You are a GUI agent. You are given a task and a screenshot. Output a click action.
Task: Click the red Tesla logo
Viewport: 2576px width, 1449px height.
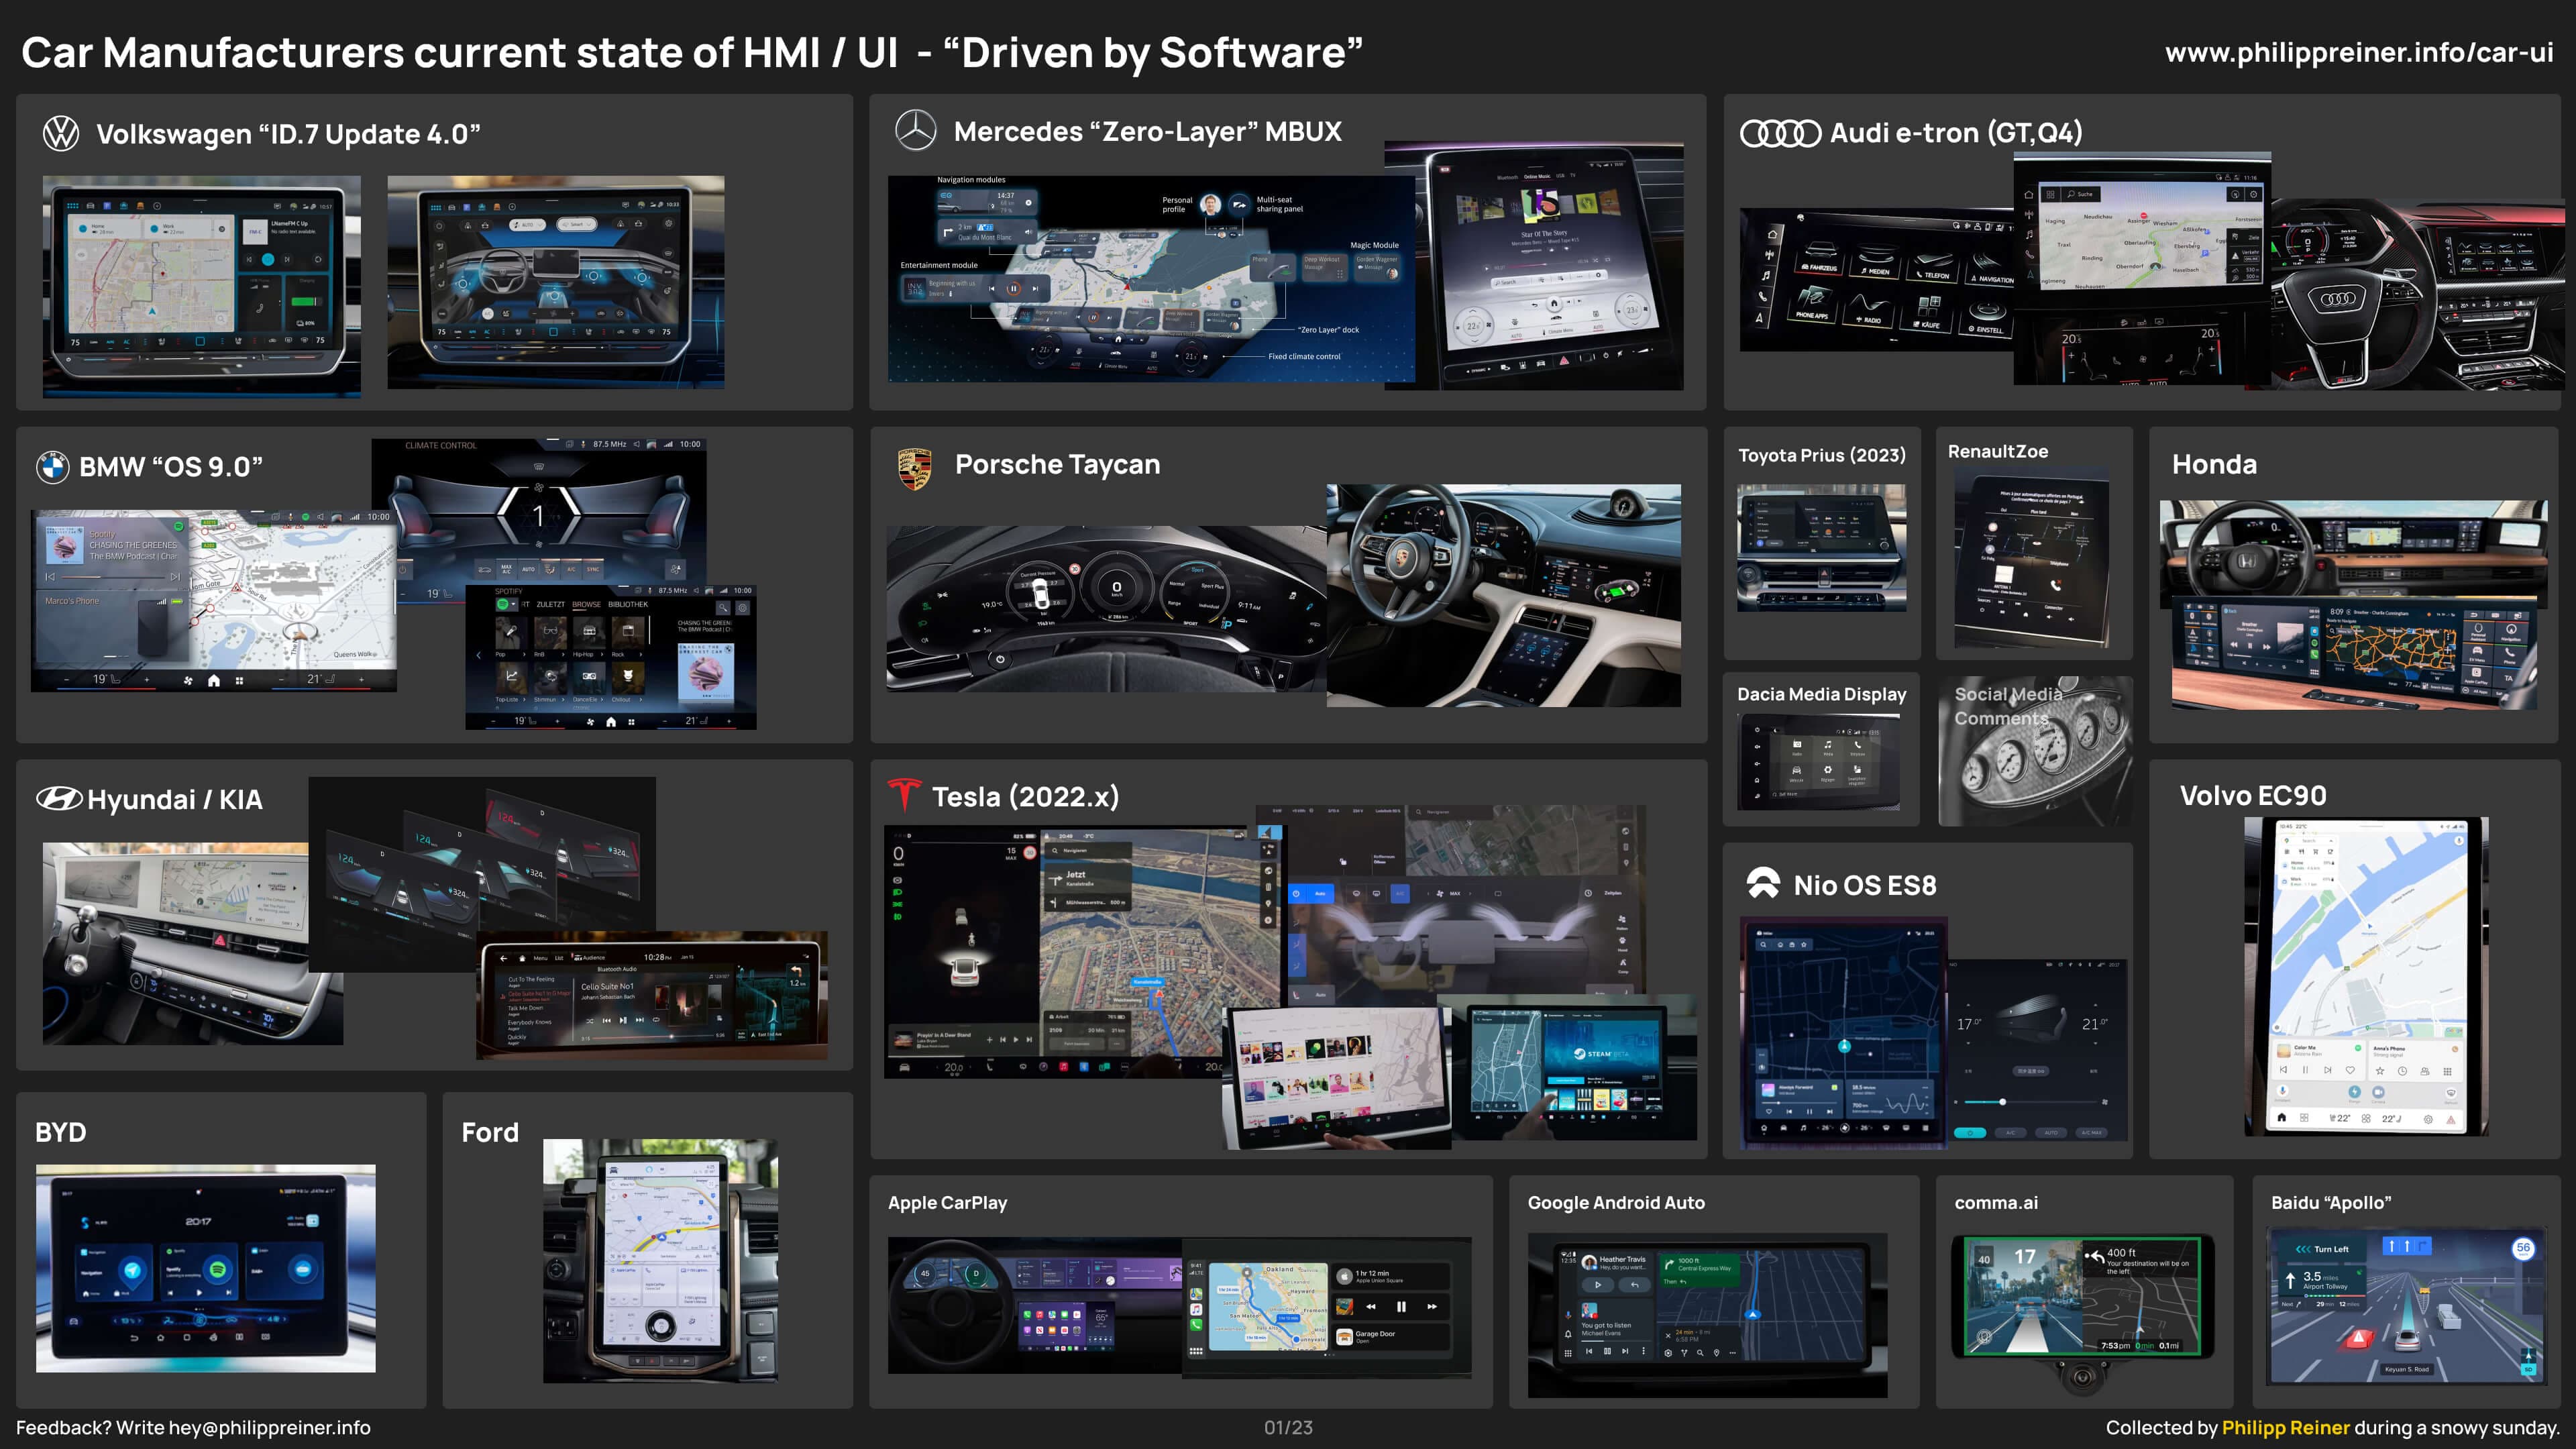[x=904, y=795]
